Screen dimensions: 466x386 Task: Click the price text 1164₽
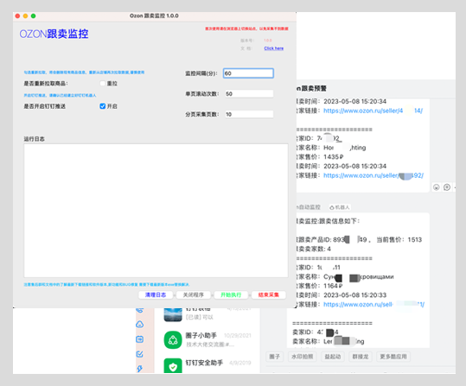point(333,286)
